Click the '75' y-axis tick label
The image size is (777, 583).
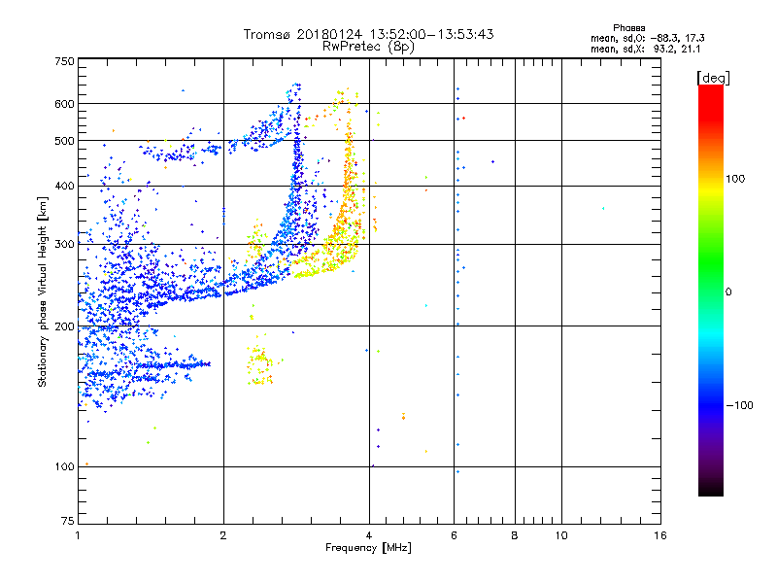point(68,521)
